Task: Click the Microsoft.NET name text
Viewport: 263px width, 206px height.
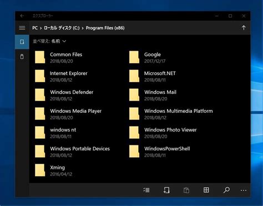Action: coord(160,73)
